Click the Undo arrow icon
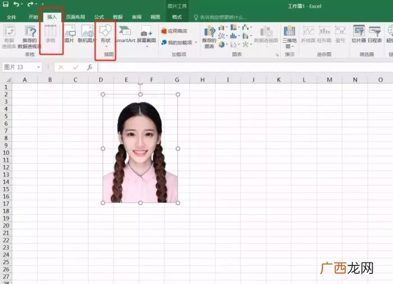393x284 pixels. tap(16, 4)
